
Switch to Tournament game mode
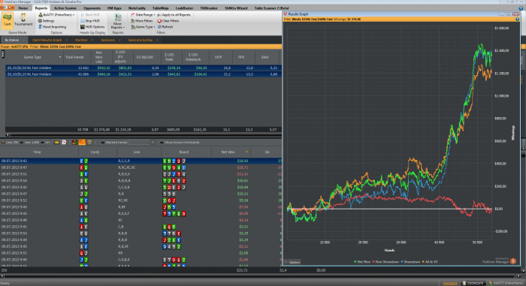click(x=23, y=20)
